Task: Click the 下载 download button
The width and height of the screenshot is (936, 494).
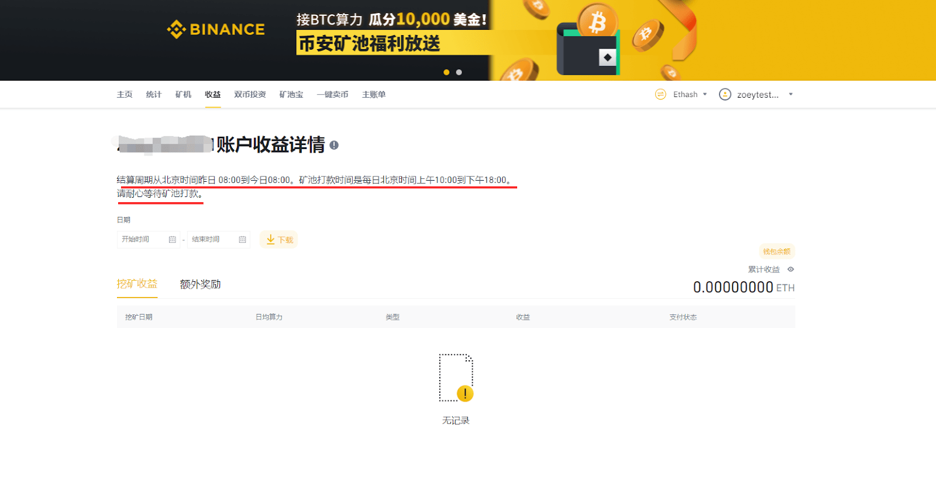Action: point(279,240)
